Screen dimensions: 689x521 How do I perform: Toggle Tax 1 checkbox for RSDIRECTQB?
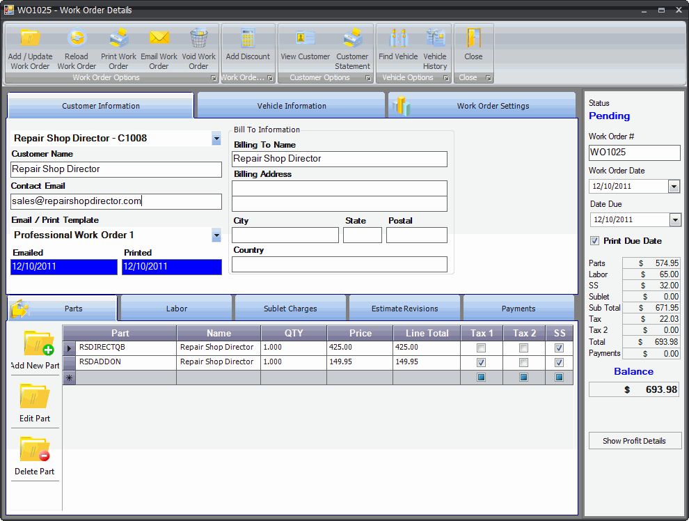click(481, 348)
